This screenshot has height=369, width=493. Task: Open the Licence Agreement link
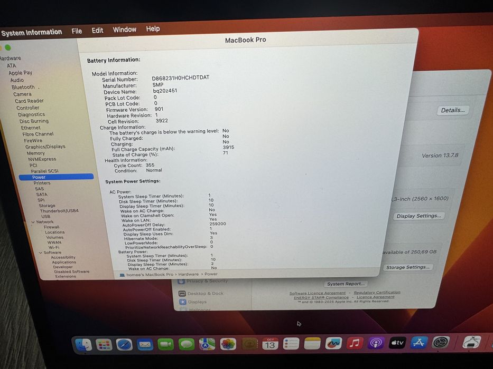pos(375,297)
